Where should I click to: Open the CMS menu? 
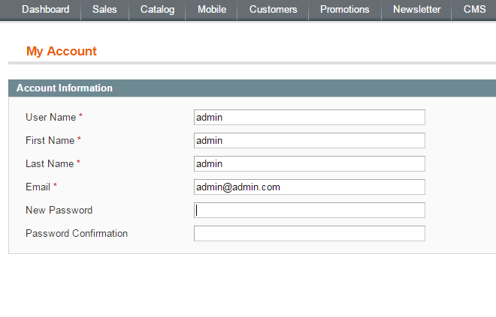tap(474, 10)
